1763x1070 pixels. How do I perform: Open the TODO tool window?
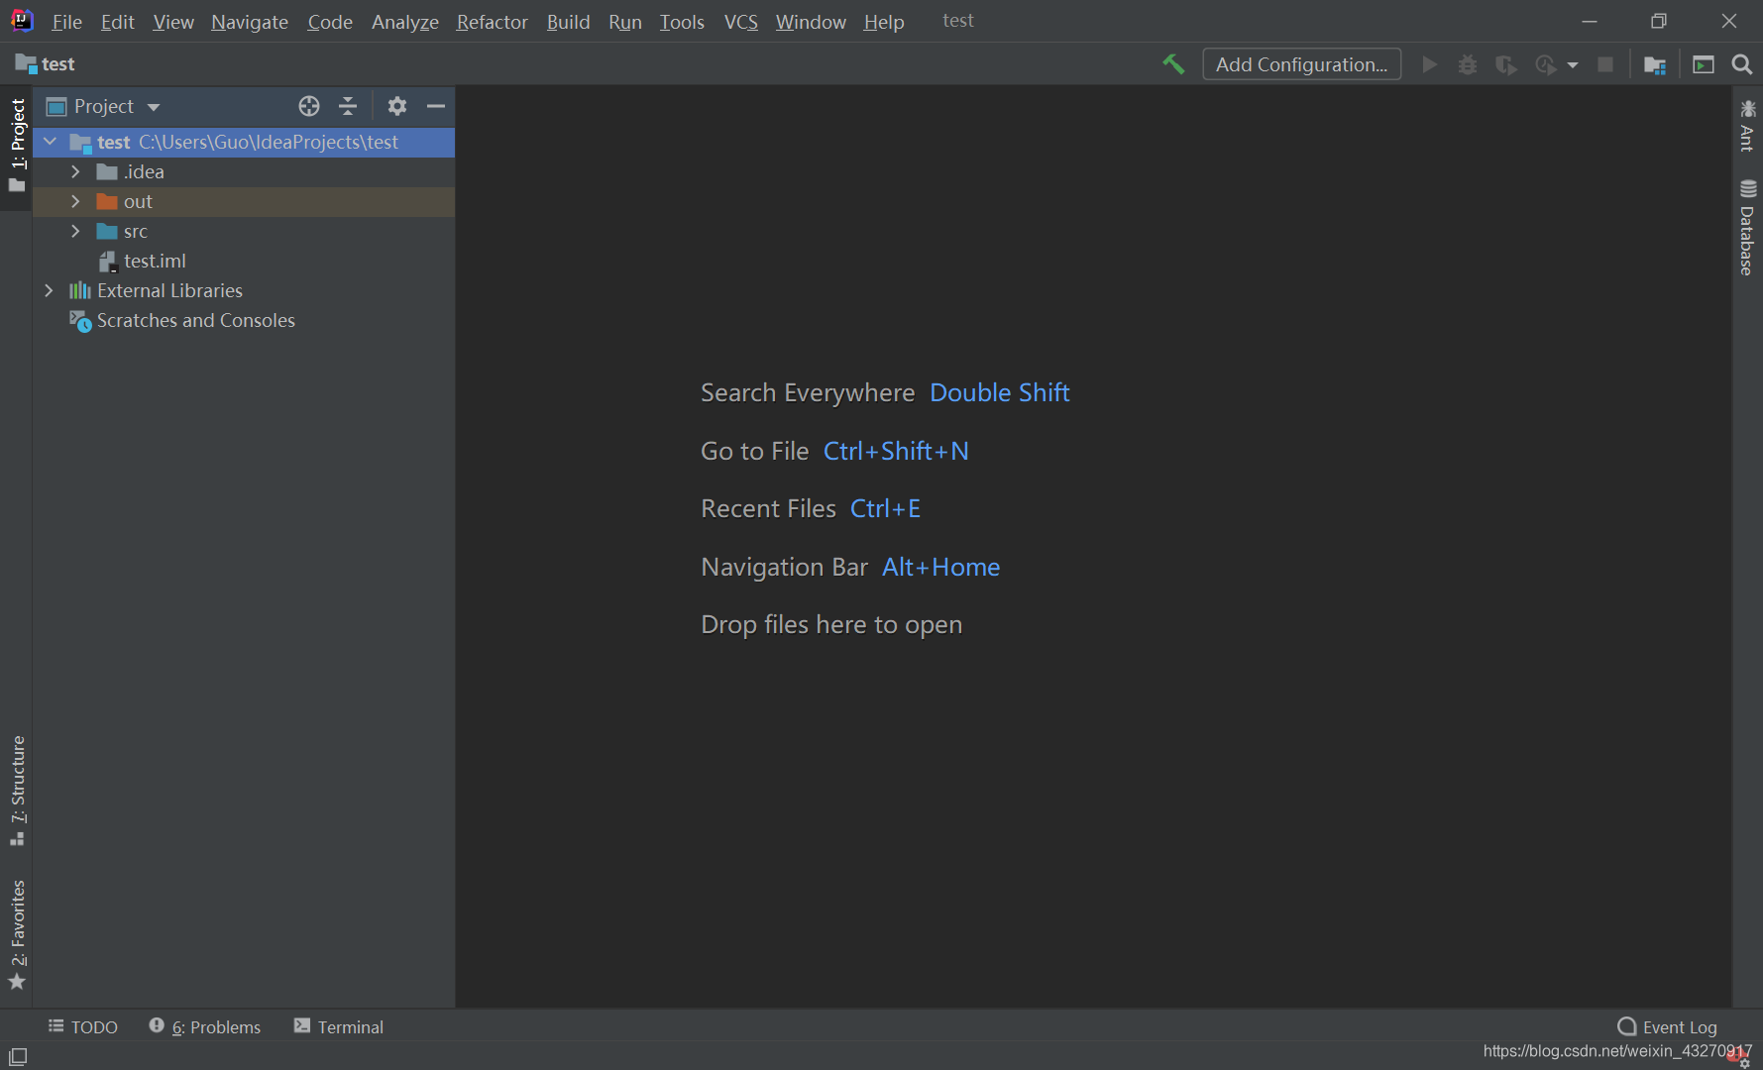coord(83,1027)
